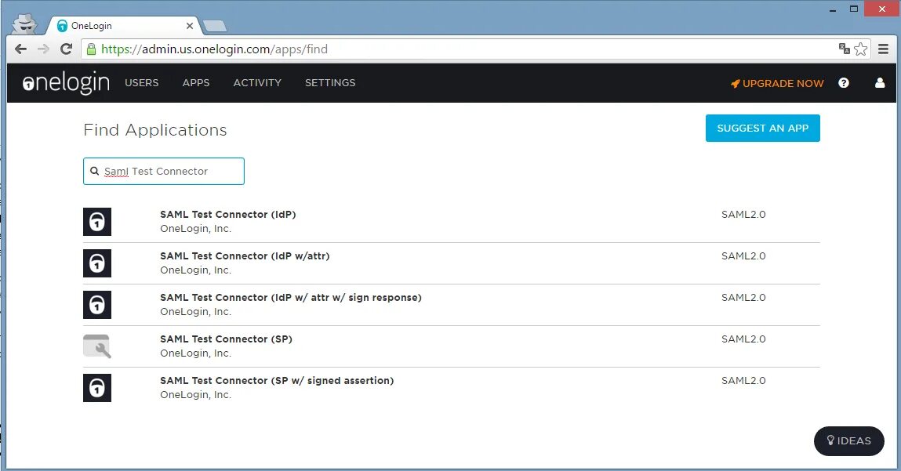Click OneLogin, Inc. under SAML Test Connector (IdP)
The image size is (901, 471).
pos(196,229)
